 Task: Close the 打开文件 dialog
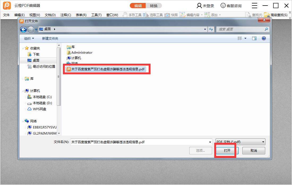click(x=264, y=20)
